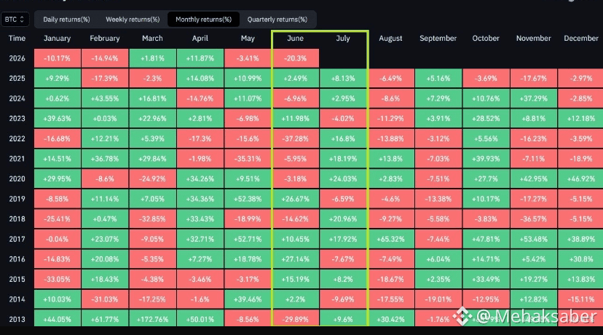
Task: Click the +16.8% July 2022 cell
Action: [x=343, y=139]
